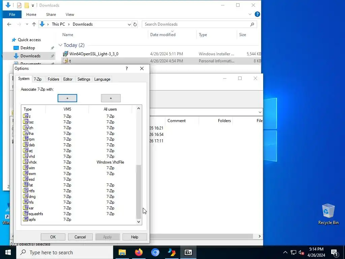345x259 pixels.
Task: Click the z file type icon
Action: pos(26,116)
